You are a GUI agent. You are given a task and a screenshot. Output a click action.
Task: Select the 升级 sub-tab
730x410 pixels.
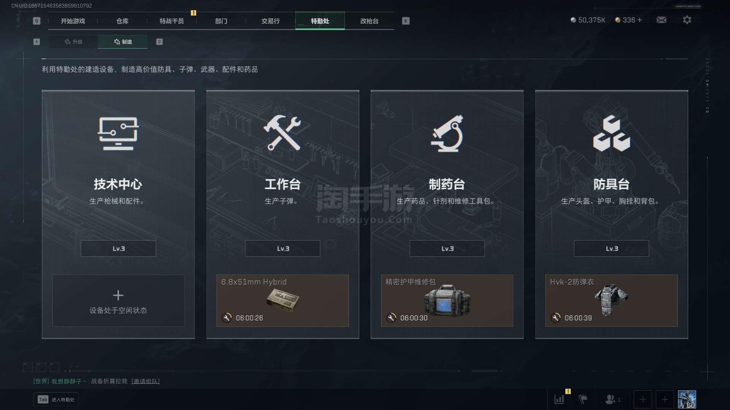point(73,42)
